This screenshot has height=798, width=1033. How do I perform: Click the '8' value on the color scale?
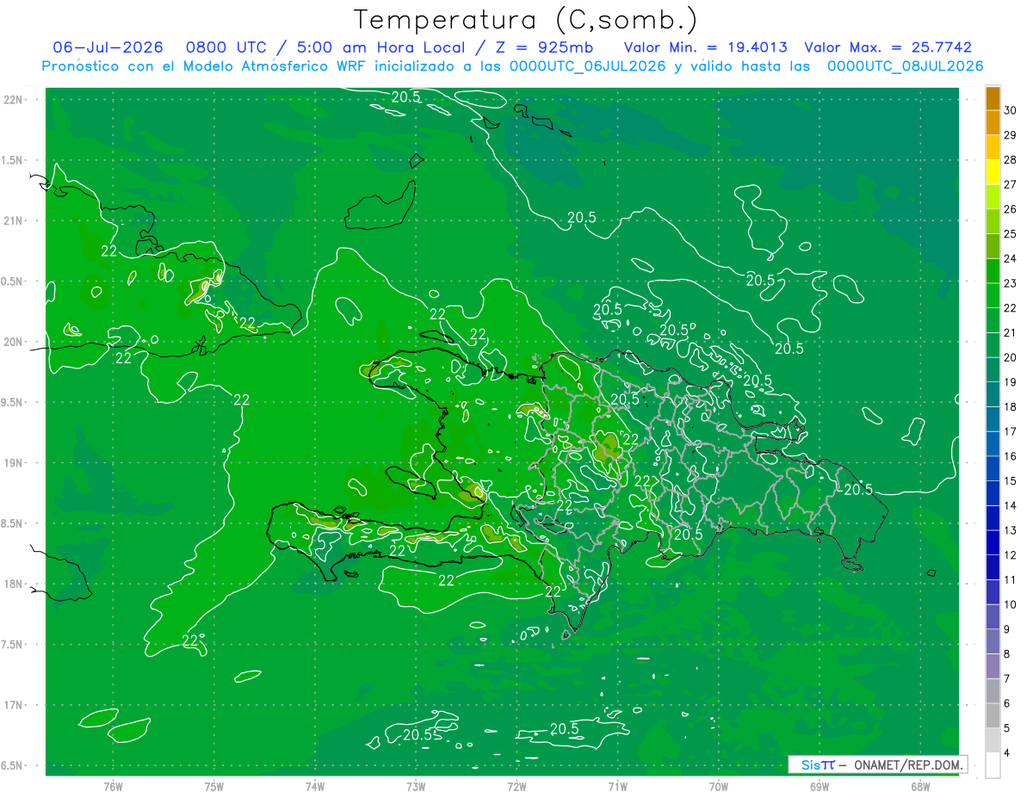coord(1007,654)
